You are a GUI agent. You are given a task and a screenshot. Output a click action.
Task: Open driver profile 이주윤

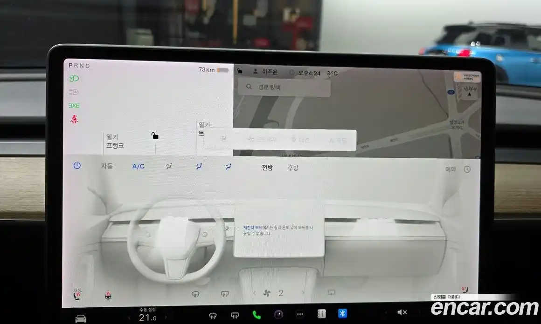[265, 72]
